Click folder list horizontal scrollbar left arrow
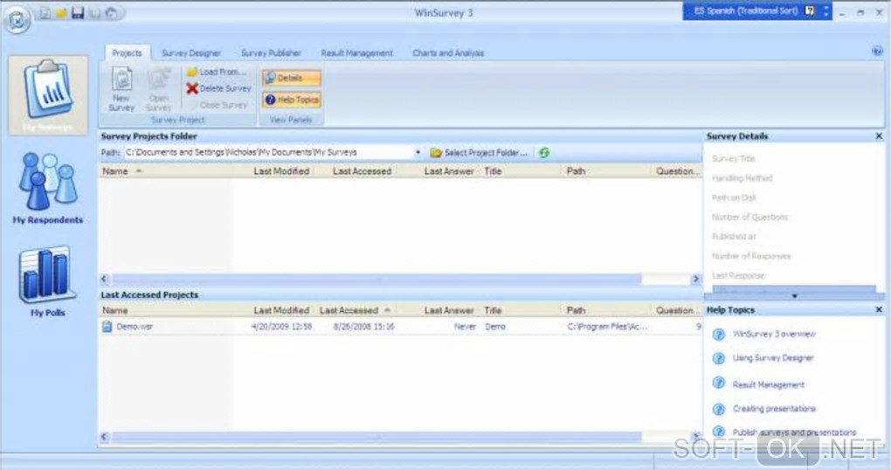Image resolution: width=891 pixels, height=470 pixels. [105, 279]
